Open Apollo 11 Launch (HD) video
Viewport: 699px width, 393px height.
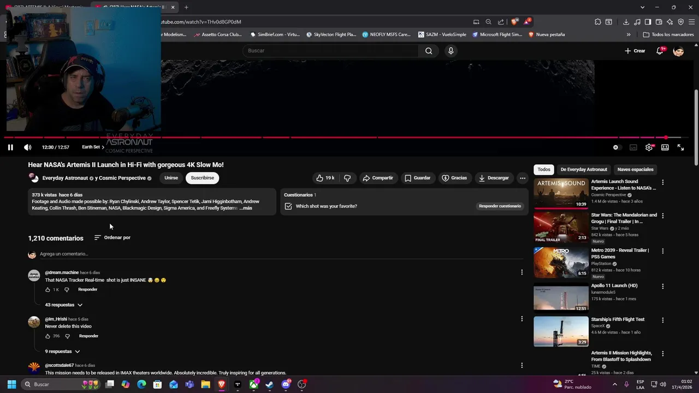click(561, 297)
